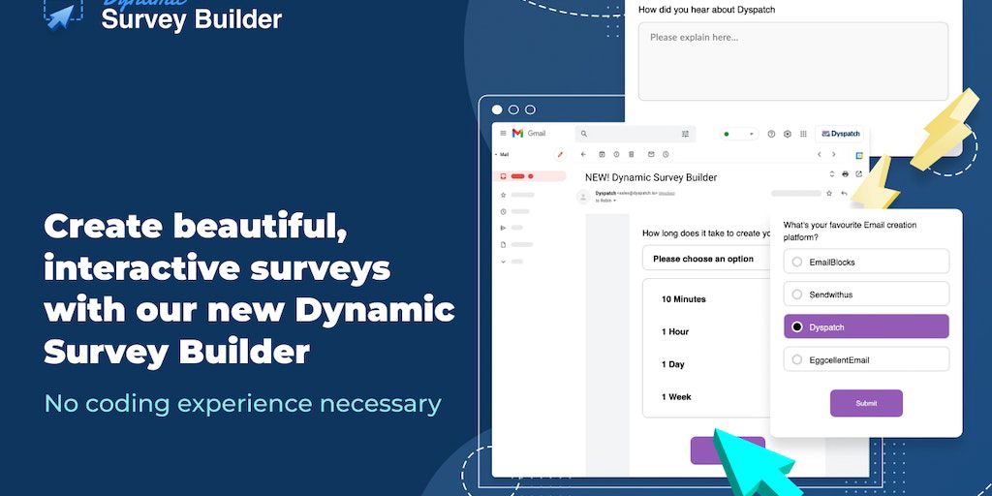The image size is (992, 496).
Task: Click the red compose pencil icon
Action: (x=560, y=154)
